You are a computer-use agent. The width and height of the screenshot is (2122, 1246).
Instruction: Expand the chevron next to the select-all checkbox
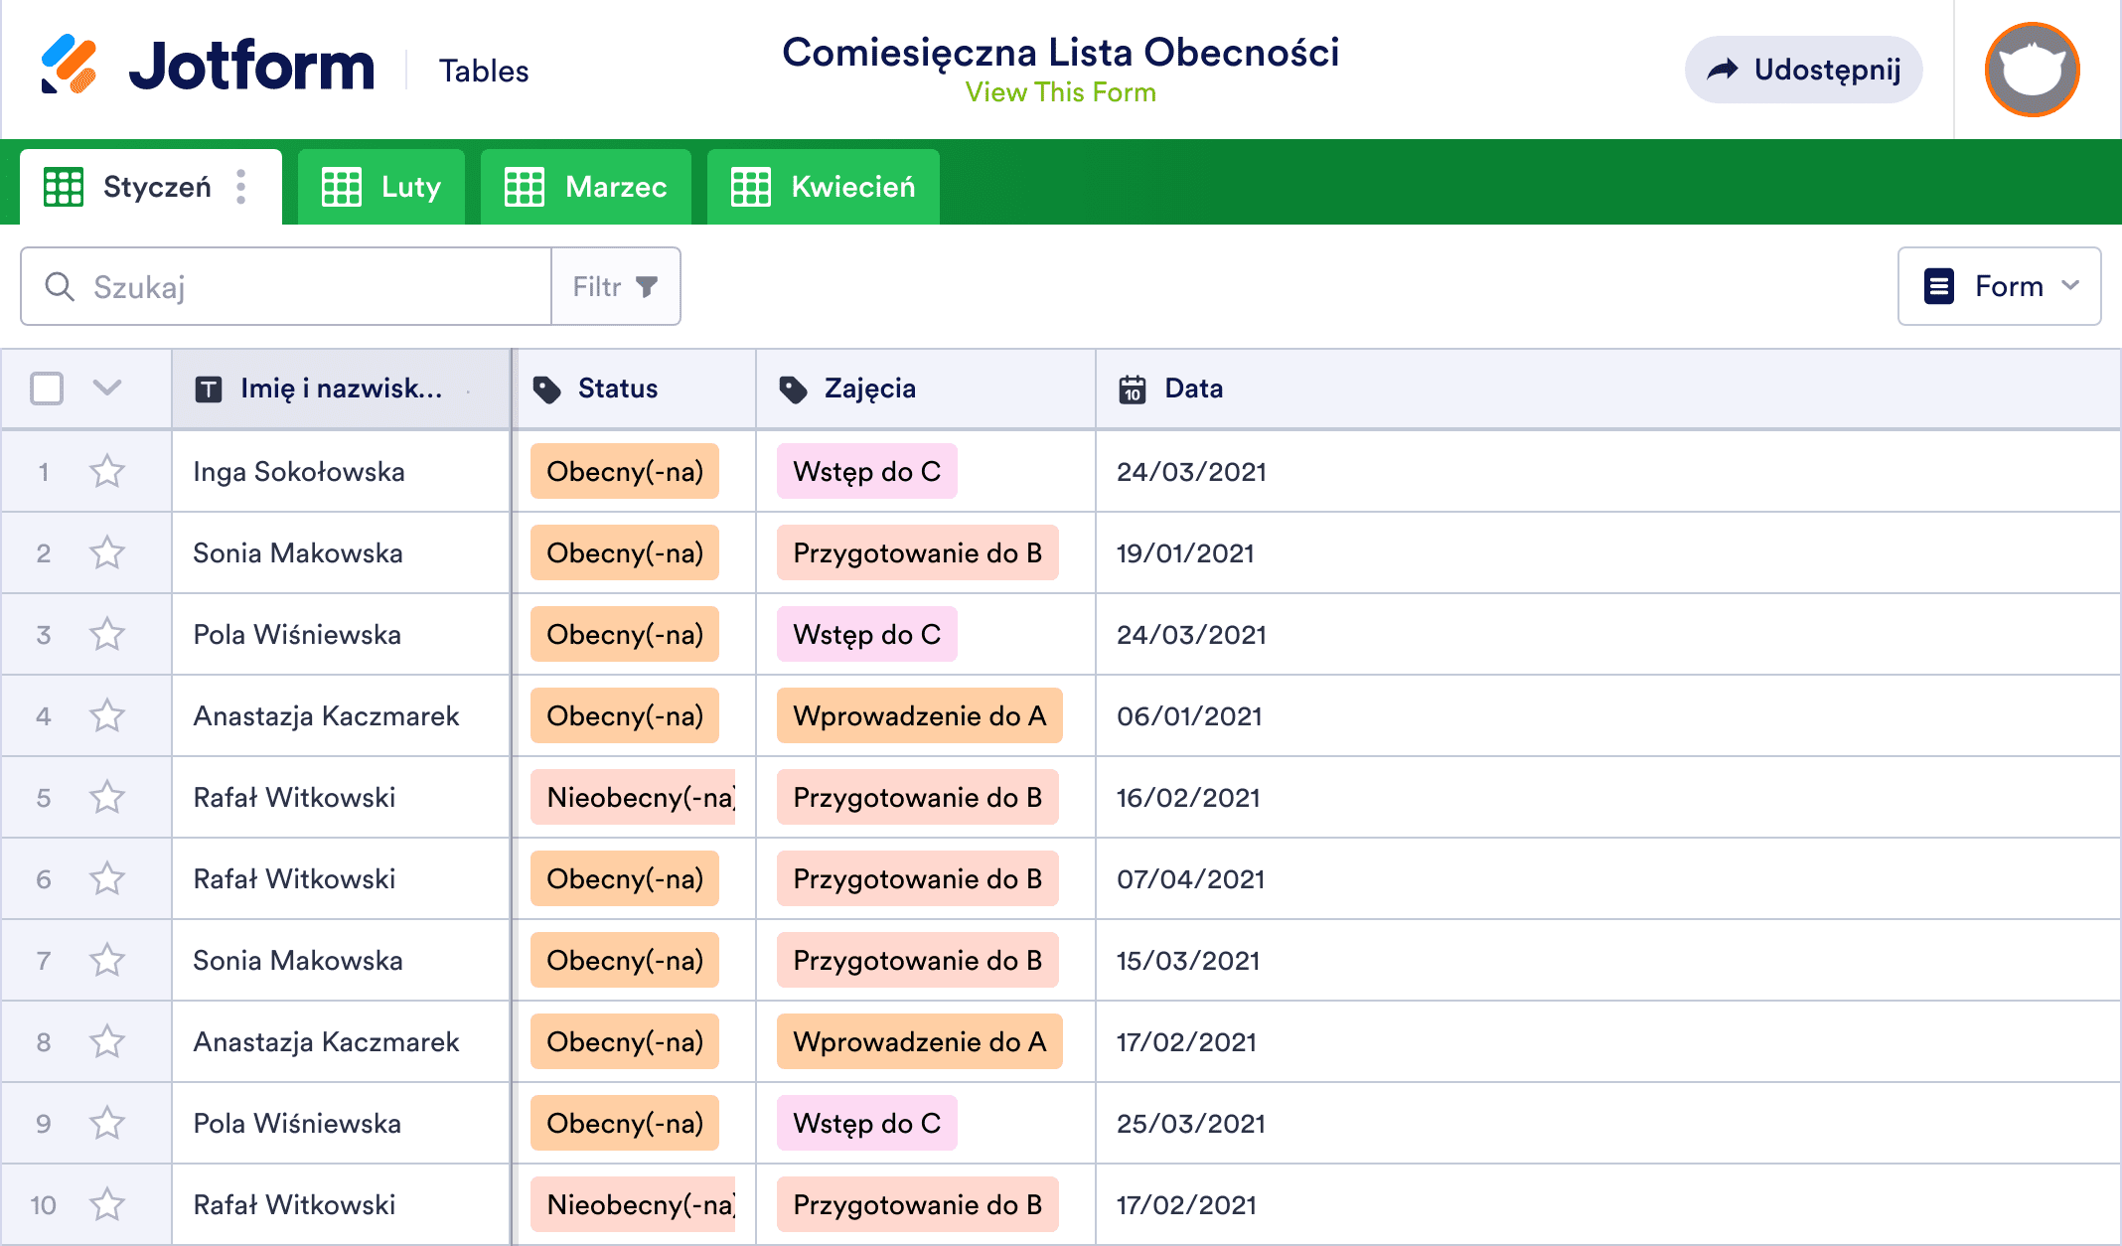coord(107,389)
